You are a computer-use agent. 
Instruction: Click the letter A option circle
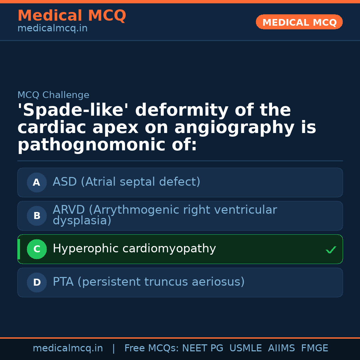tap(37, 182)
